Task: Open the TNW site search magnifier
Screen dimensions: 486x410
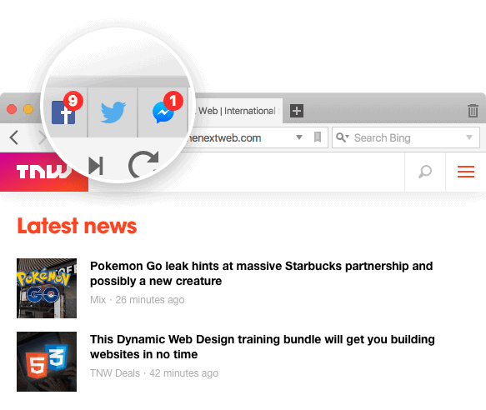Action: pos(425,172)
